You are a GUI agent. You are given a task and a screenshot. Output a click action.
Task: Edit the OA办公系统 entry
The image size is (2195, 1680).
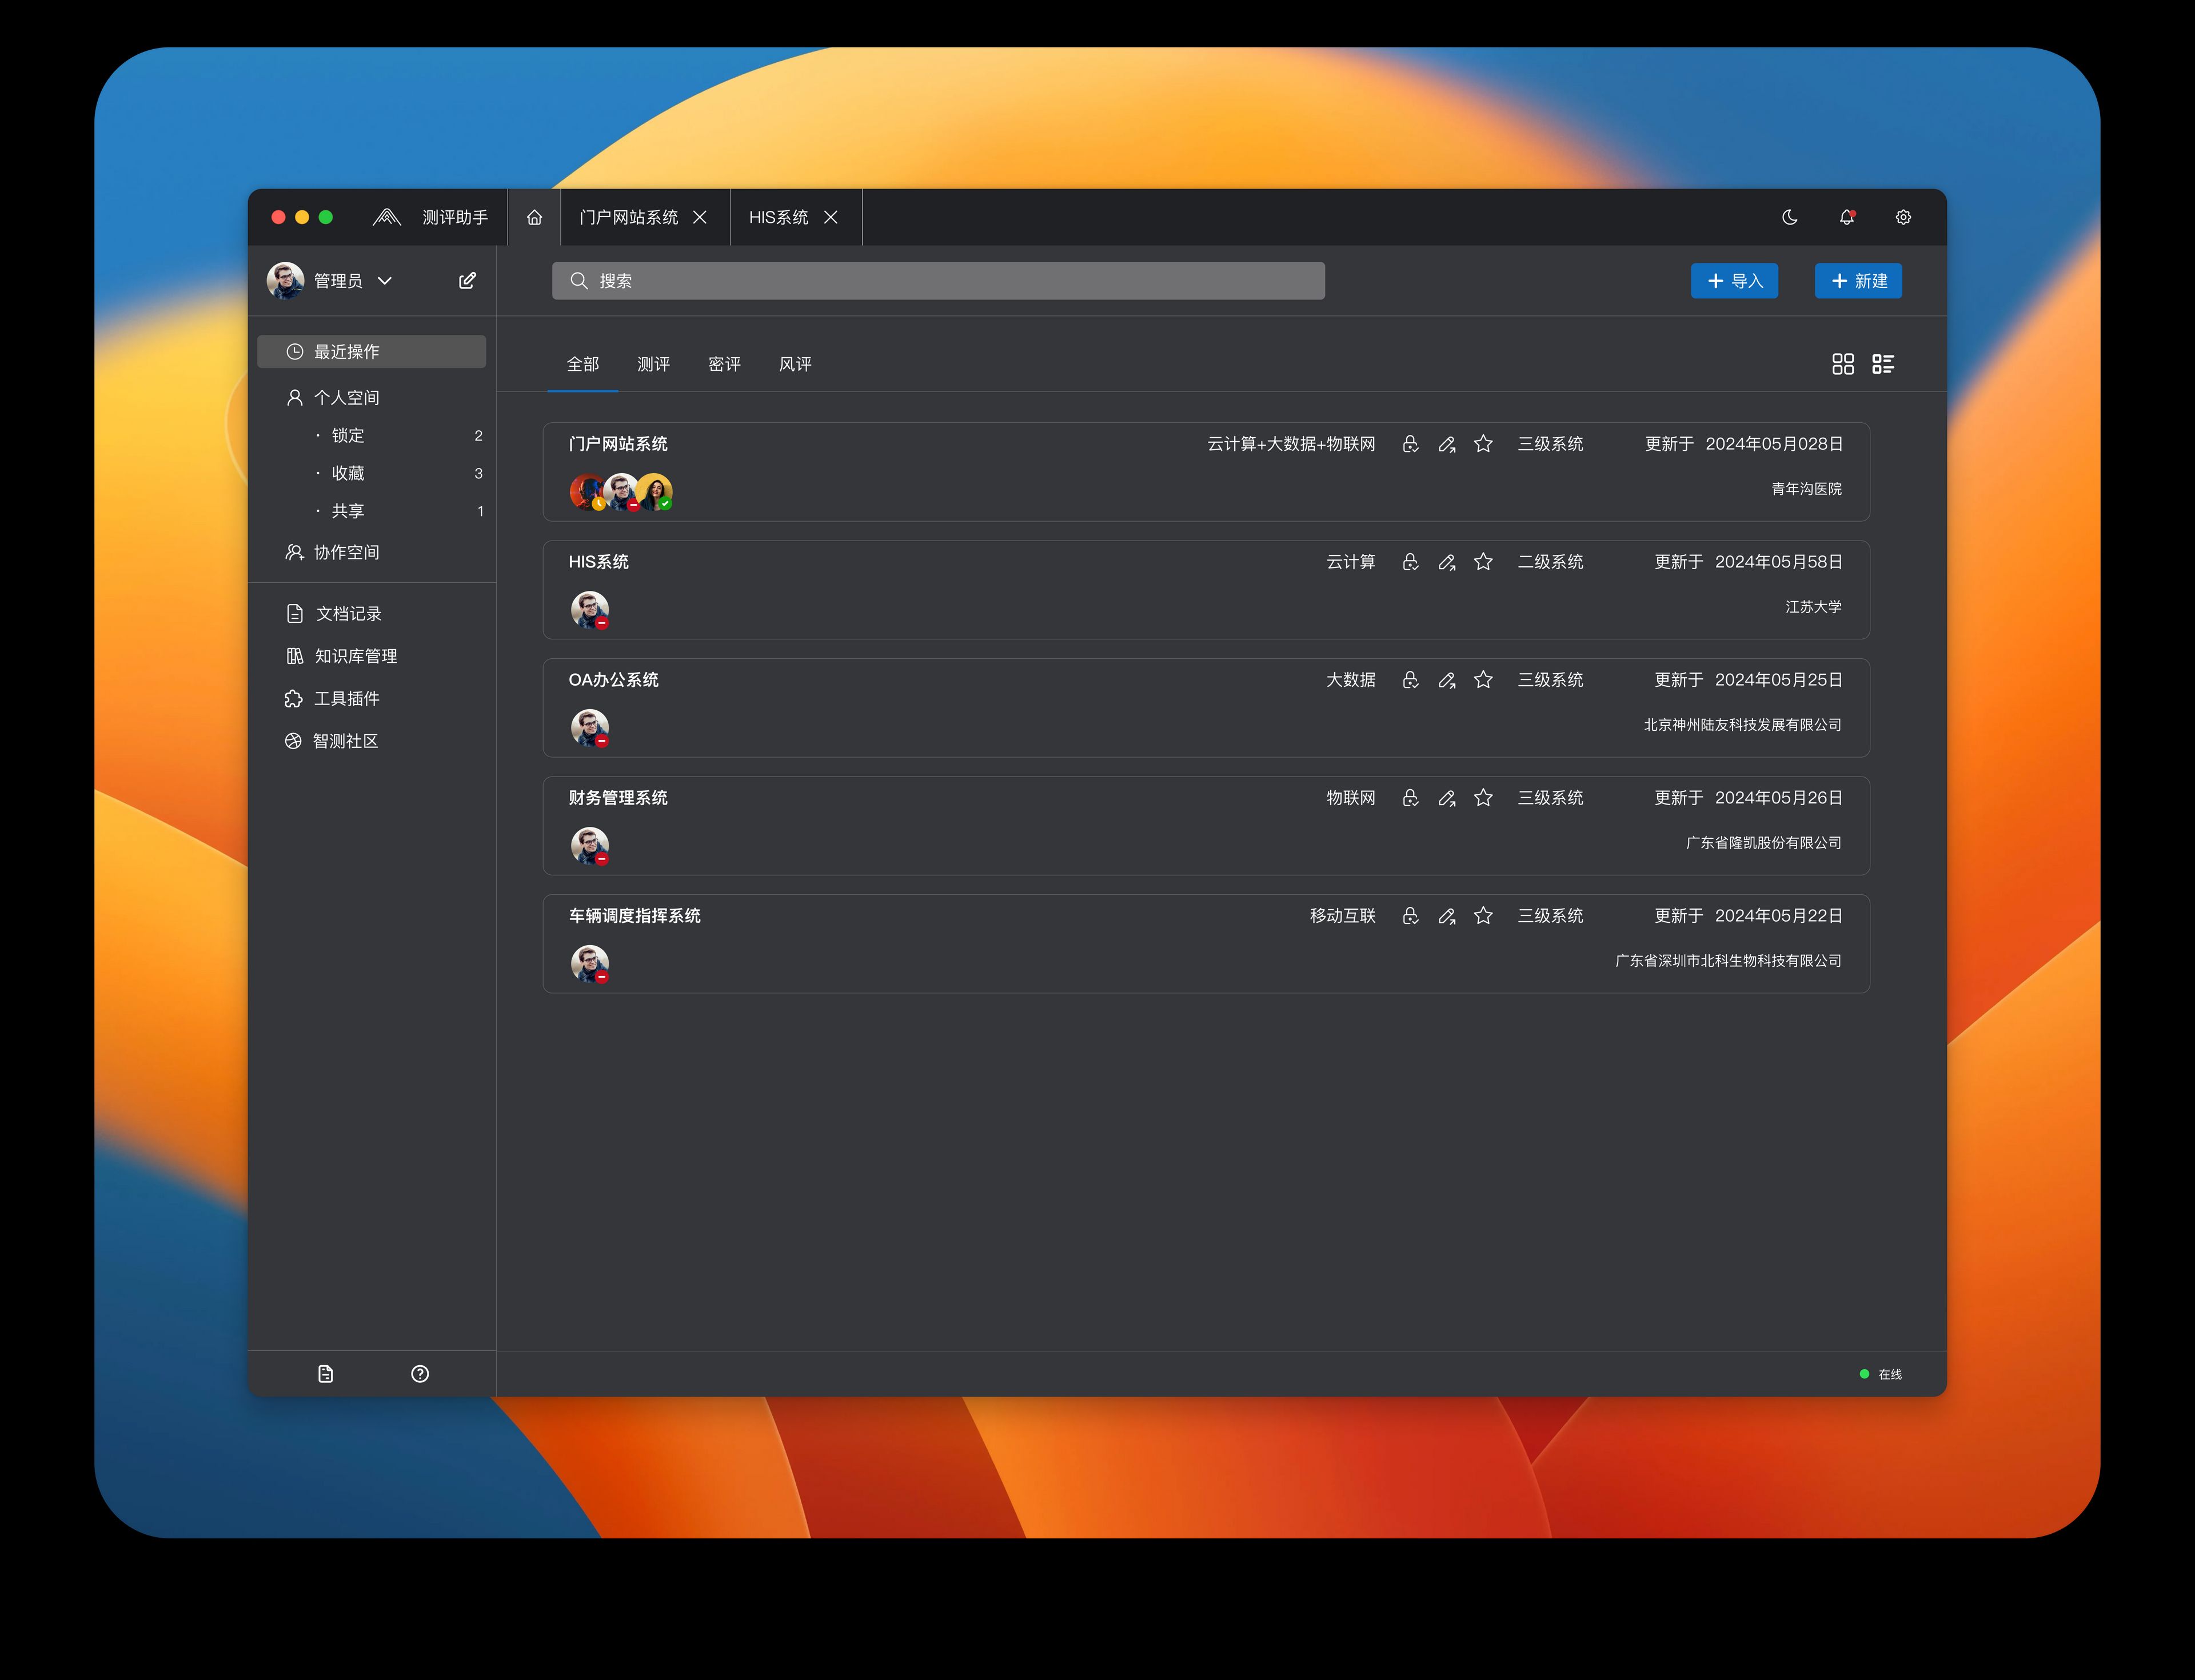(1447, 680)
